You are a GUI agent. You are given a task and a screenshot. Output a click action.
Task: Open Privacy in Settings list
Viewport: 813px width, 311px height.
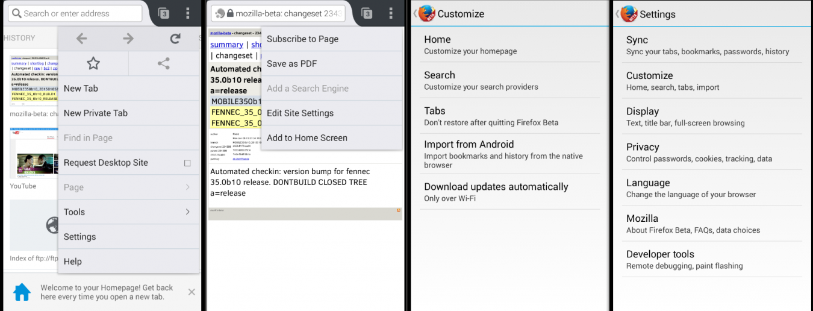(x=712, y=152)
